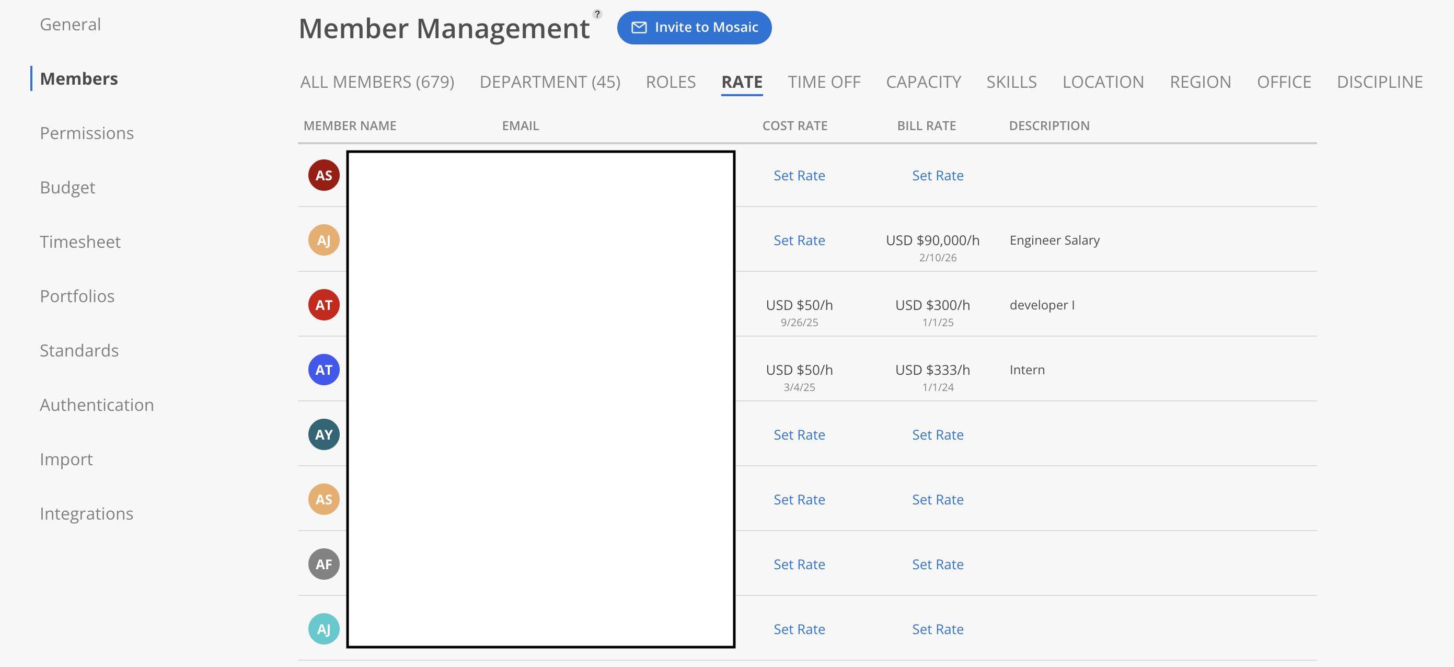Set bill rate for the AY member
The width and height of the screenshot is (1454, 667).
pos(937,435)
